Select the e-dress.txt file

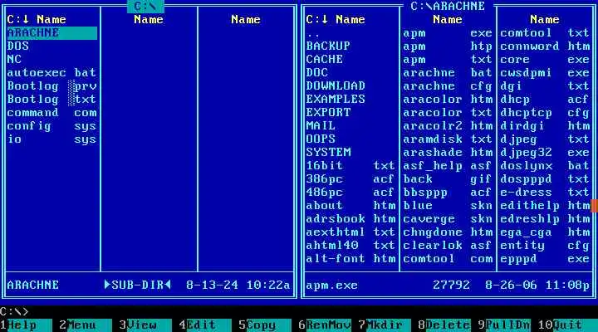[x=545, y=193]
